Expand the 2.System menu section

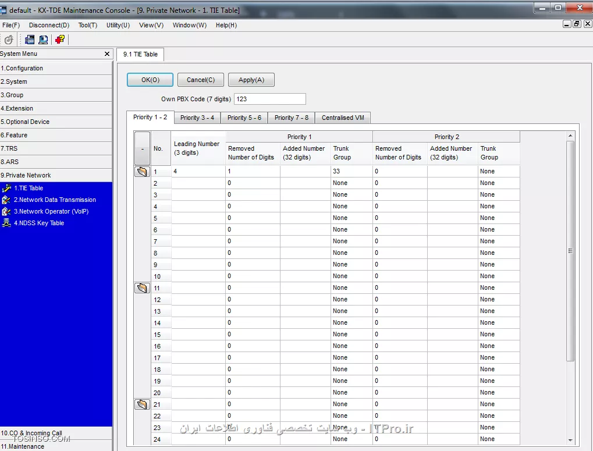(56, 81)
